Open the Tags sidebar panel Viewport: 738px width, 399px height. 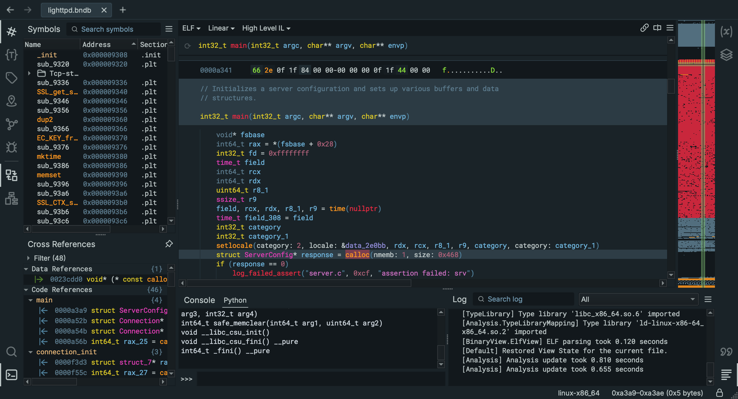12,78
